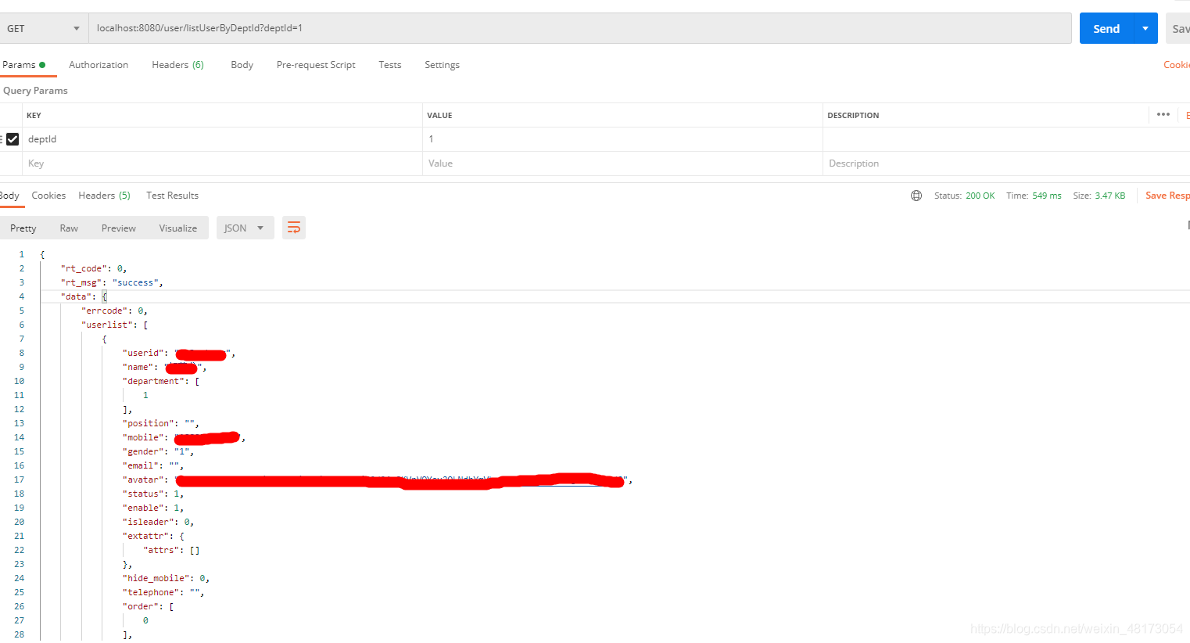
Task: Select the Params tab
Action: click(24, 65)
